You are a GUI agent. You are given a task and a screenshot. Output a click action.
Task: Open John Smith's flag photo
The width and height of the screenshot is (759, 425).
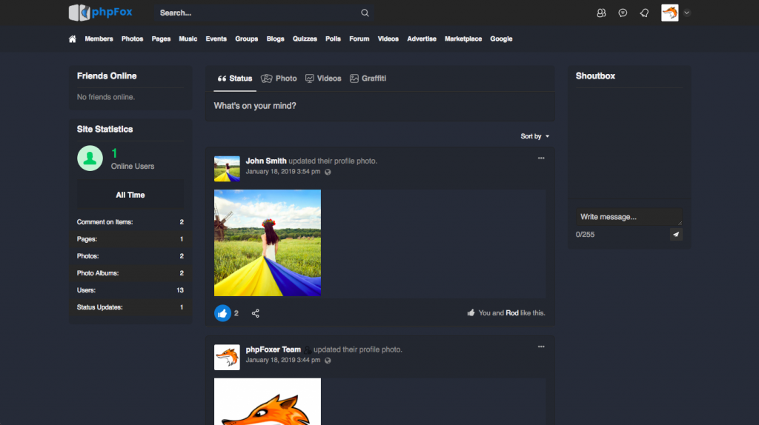(x=268, y=243)
